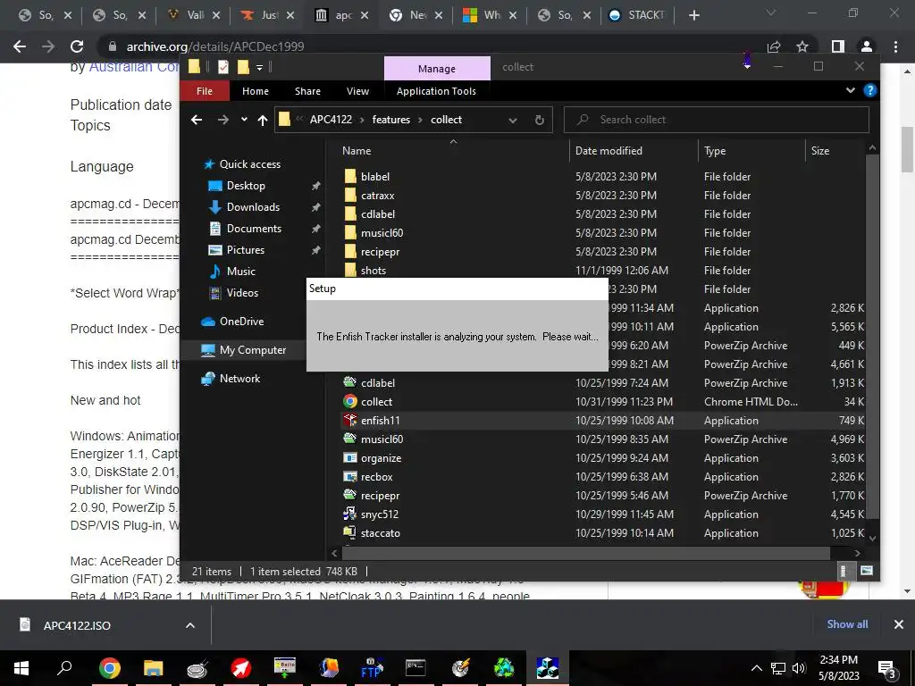The image size is (915, 686).
Task: Open Explorer help question mark icon
Action: pos(870,90)
